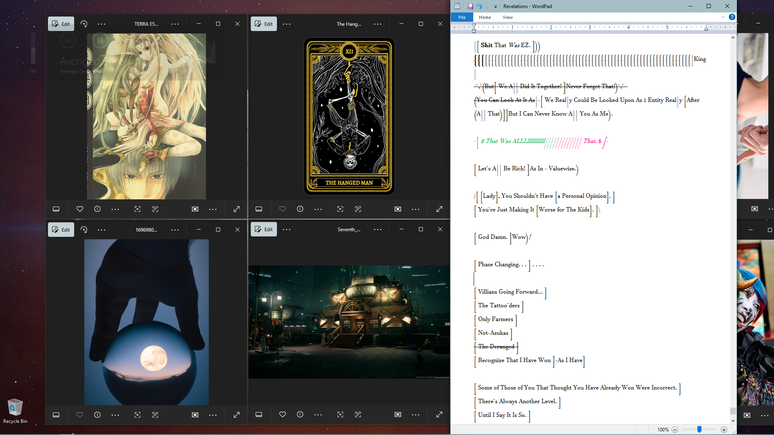Open the title bar ellipsis menu in the Seventh window

pyautogui.click(x=378, y=230)
